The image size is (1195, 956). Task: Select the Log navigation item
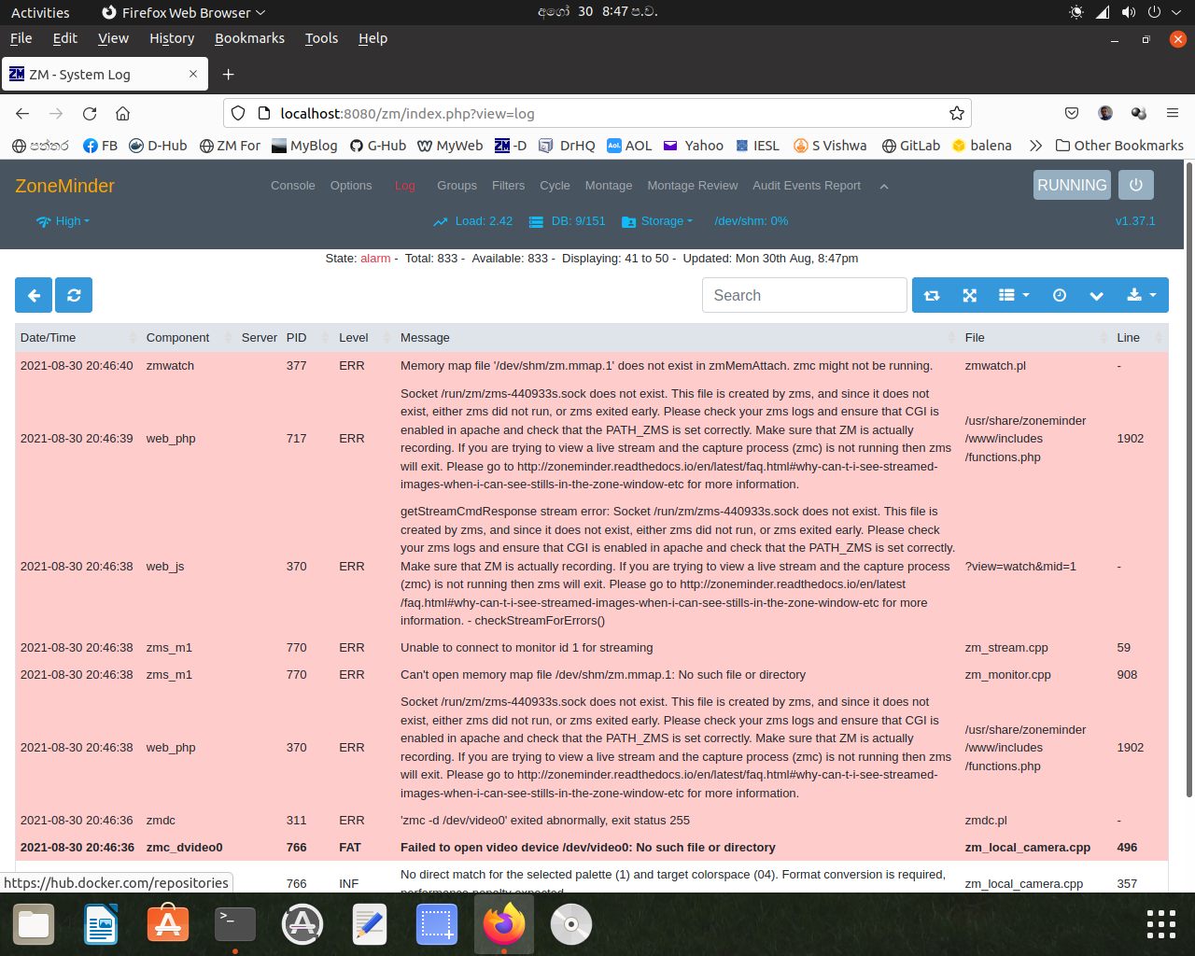(404, 186)
